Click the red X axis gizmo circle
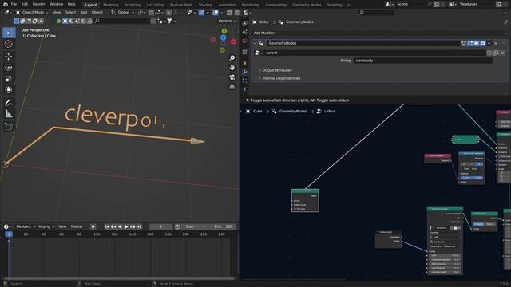Screen dimensions: 511x287 coord(233,41)
